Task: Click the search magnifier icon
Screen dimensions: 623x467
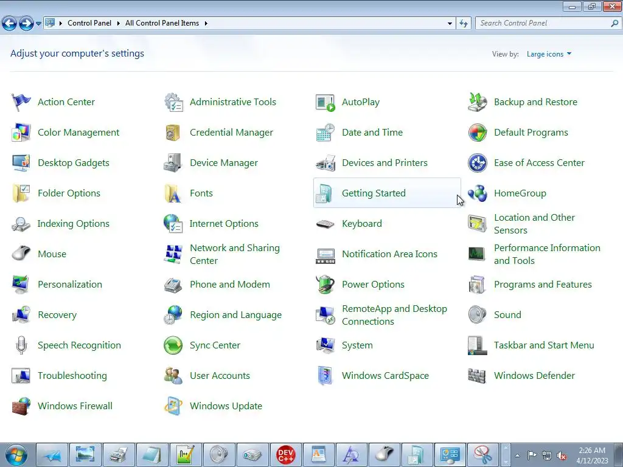Action: point(614,24)
